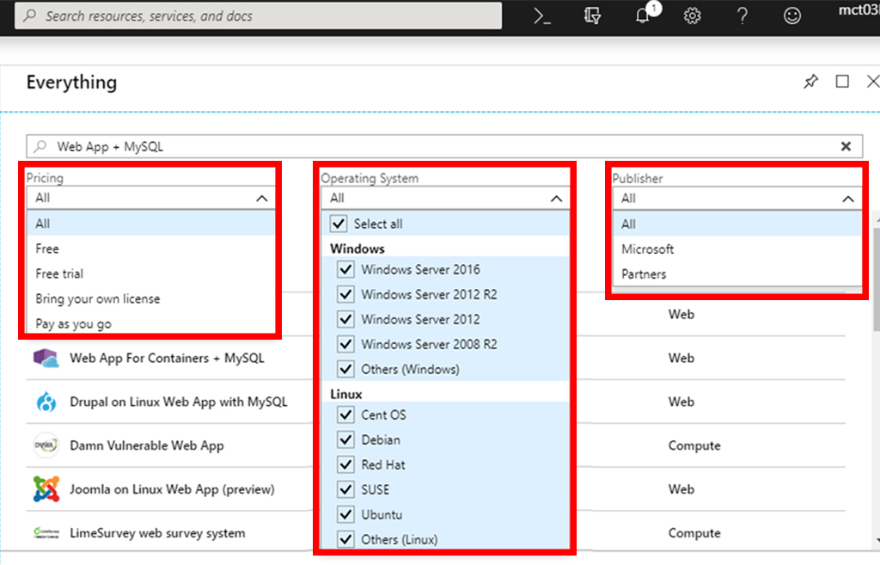This screenshot has width=880, height=565.
Task: Open Joomla on Linux Web App (preview)
Action: click(x=172, y=489)
